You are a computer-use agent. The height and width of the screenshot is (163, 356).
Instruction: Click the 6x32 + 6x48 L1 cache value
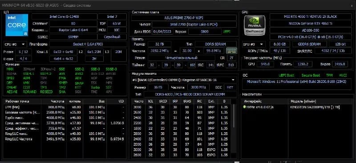tap(63, 52)
